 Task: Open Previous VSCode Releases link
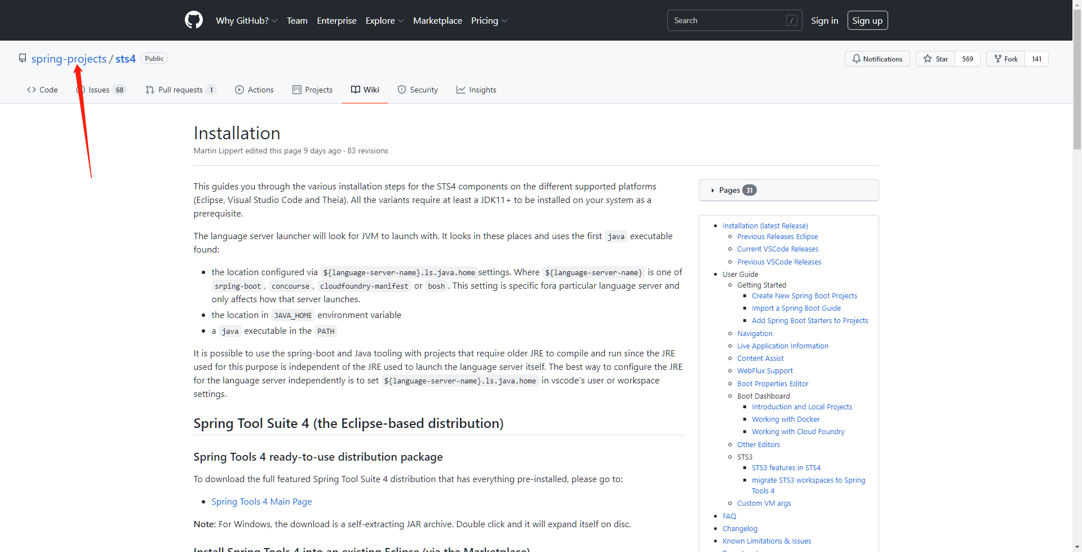click(779, 262)
